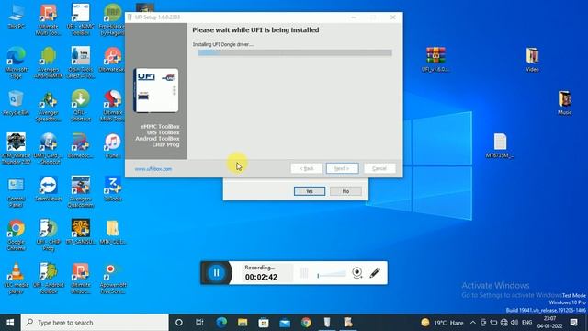Switch ENG input language in tray
This screenshot has height=331, width=588.
[526, 323]
